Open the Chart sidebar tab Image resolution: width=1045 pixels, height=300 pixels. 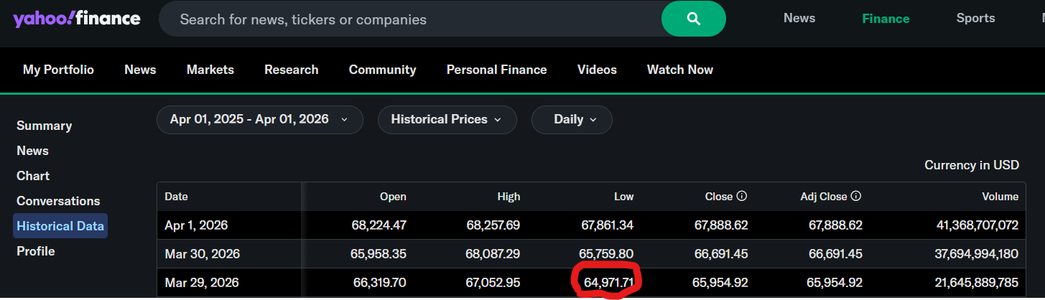pos(33,176)
